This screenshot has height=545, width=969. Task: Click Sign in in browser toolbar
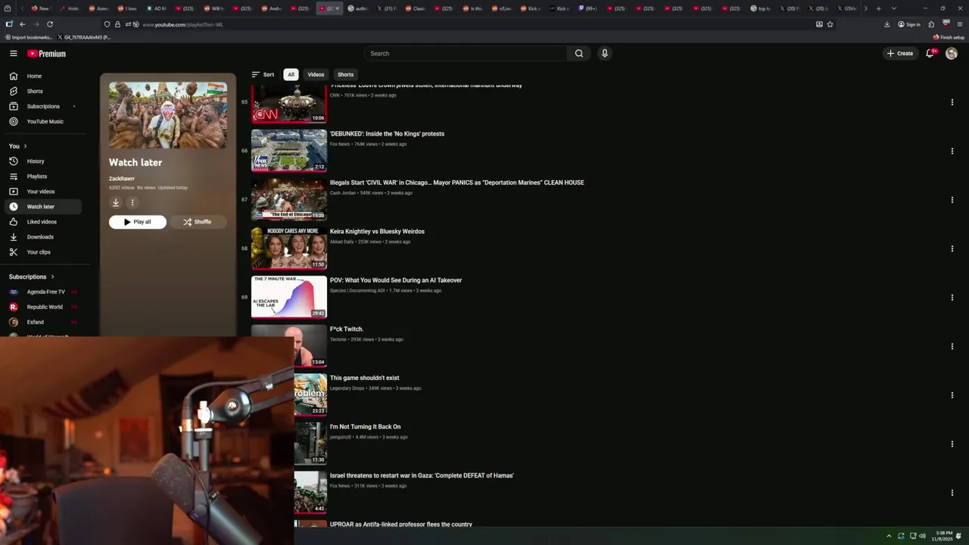point(909,24)
